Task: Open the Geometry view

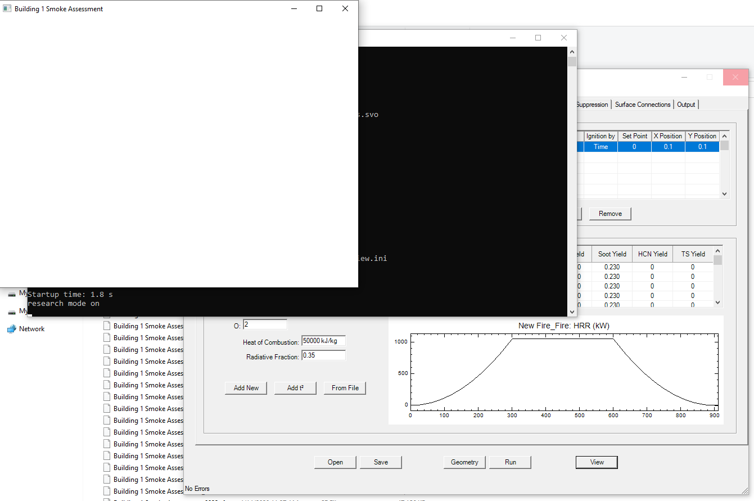Action: click(464, 462)
